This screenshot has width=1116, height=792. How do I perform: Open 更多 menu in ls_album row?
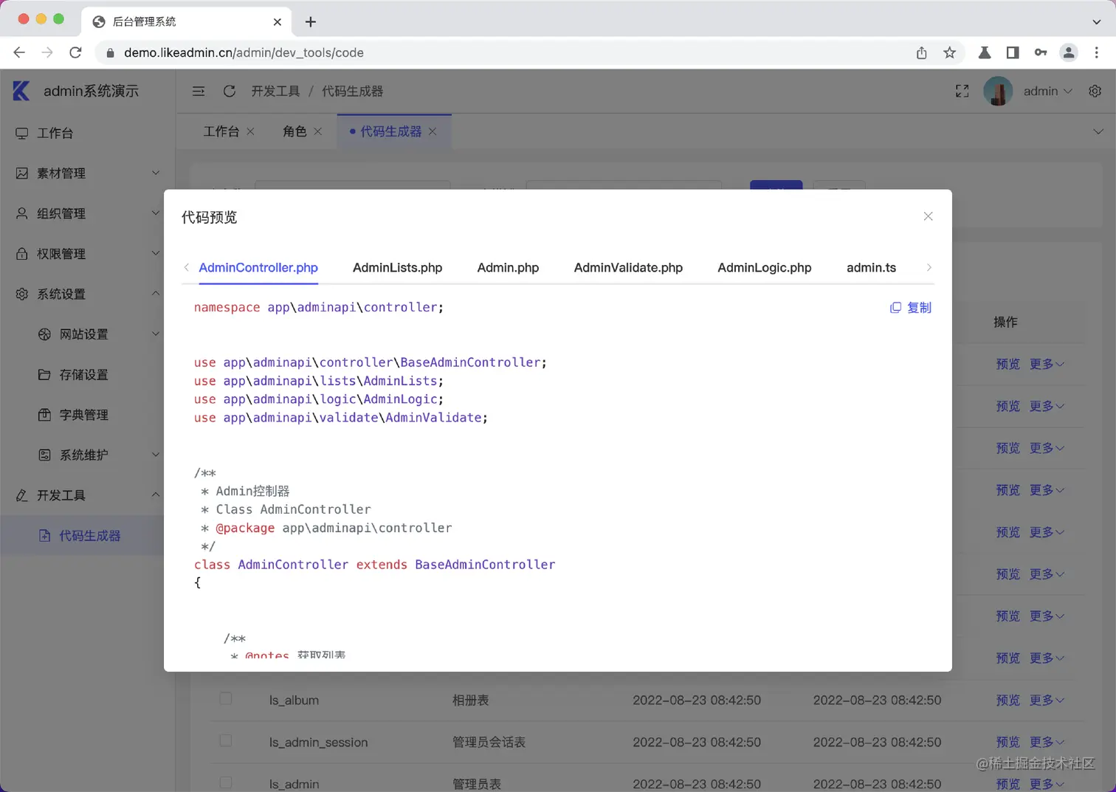click(1047, 700)
